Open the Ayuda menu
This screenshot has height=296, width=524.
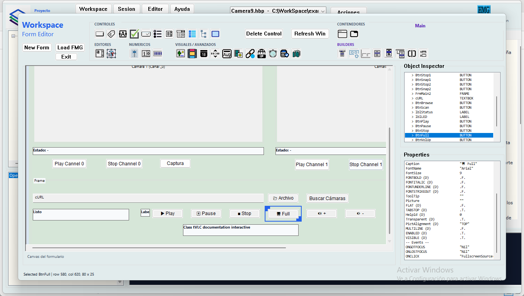182,9
